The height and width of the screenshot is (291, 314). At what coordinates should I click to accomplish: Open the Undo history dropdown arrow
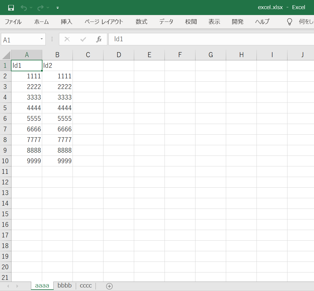[31, 8]
